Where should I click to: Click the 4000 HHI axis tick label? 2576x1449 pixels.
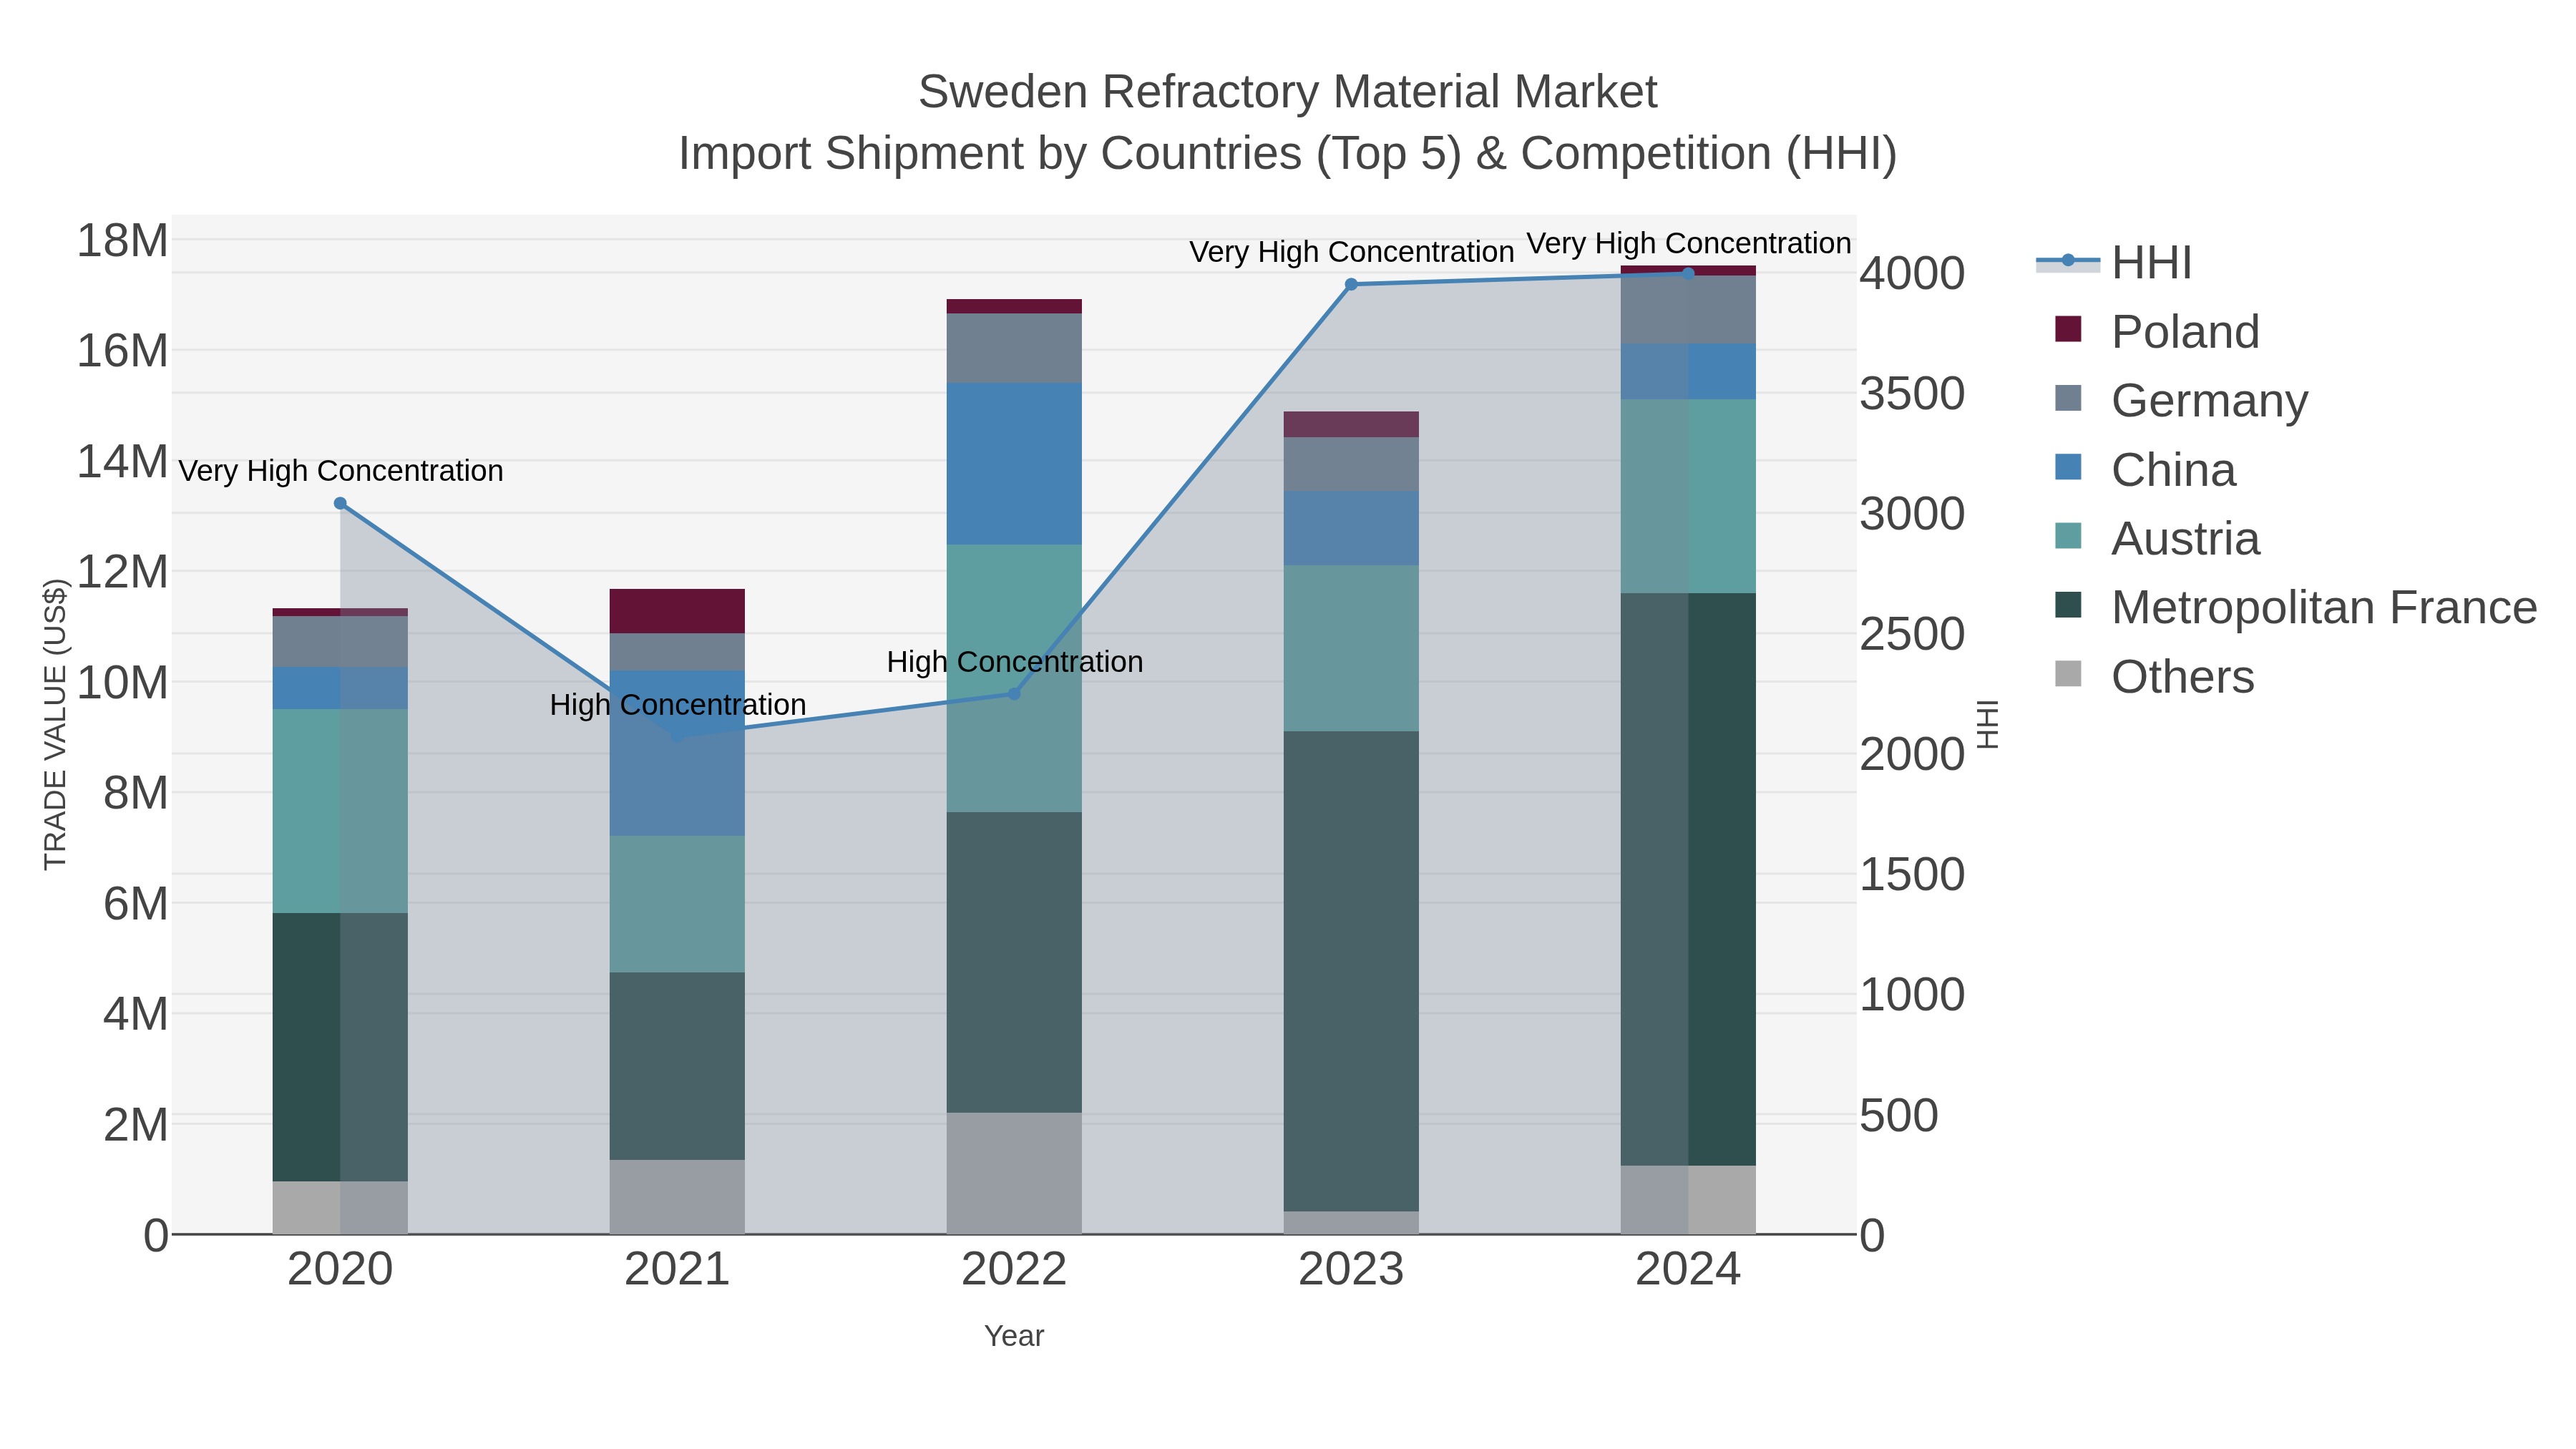coord(1912,273)
